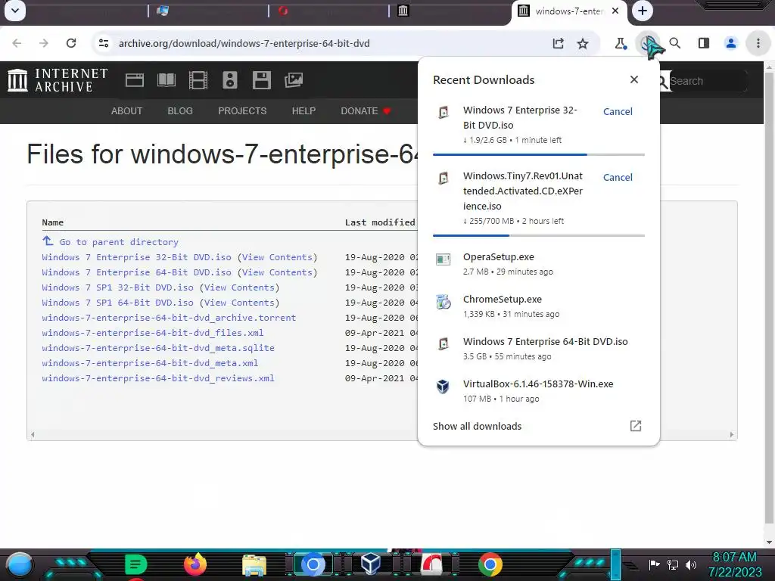Screen dimensions: 775x581
Task: Open ChromeSetup.exe from downloads list
Action: coord(539,306)
